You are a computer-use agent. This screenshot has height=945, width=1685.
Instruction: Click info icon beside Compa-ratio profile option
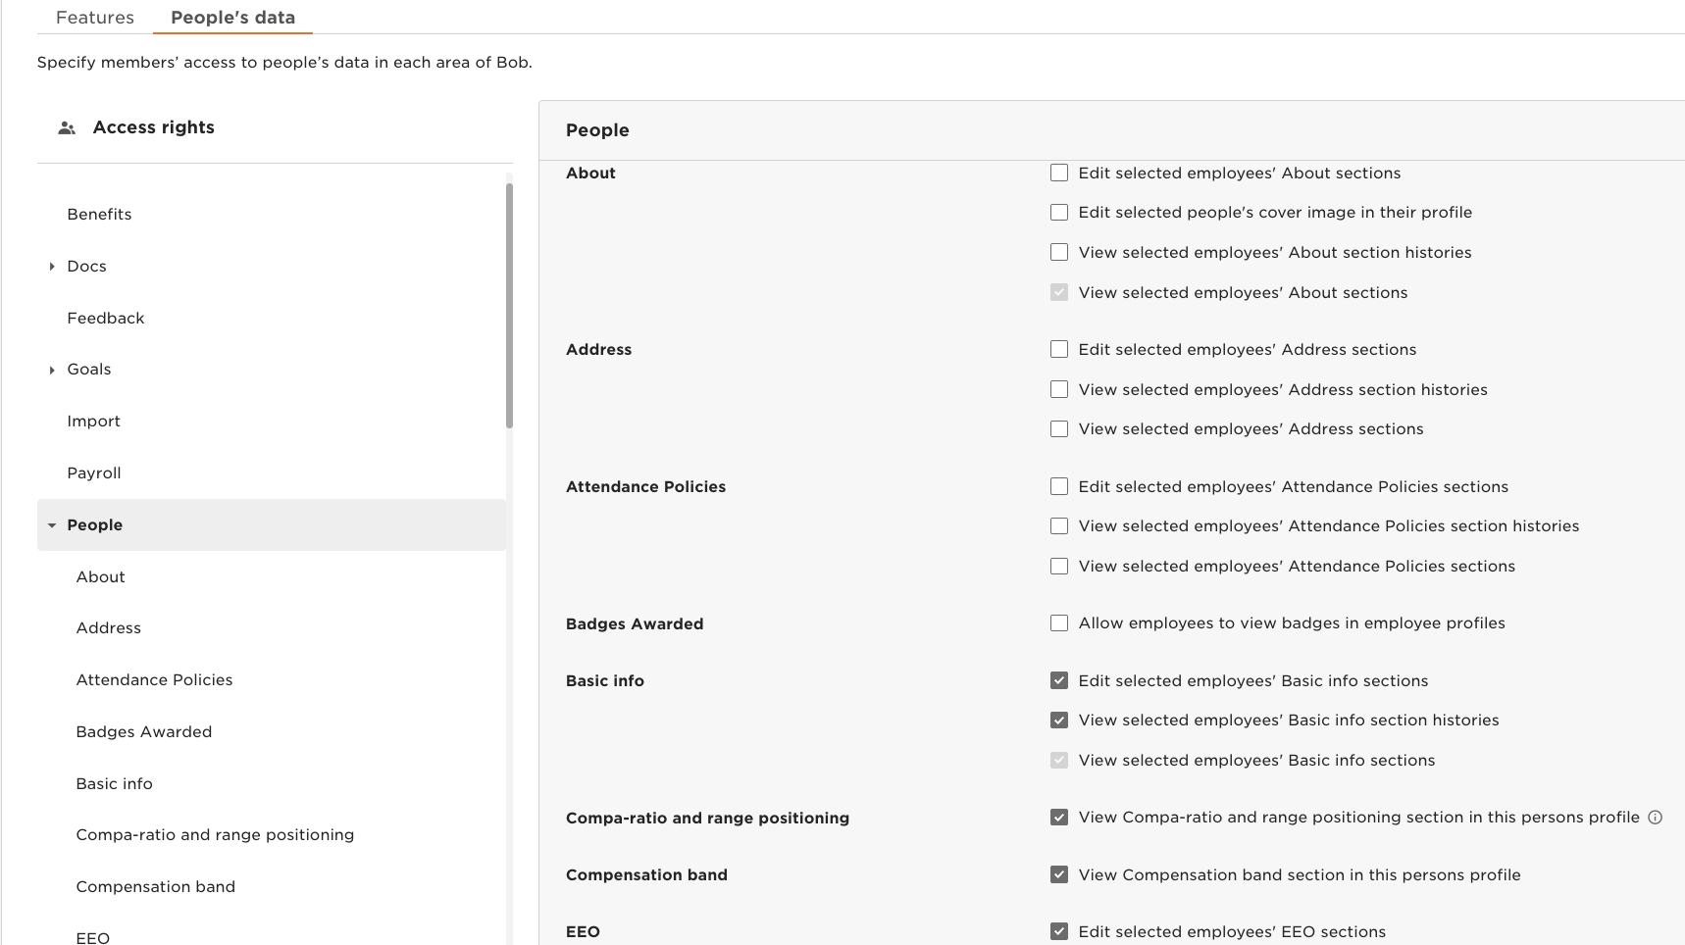[1655, 818]
